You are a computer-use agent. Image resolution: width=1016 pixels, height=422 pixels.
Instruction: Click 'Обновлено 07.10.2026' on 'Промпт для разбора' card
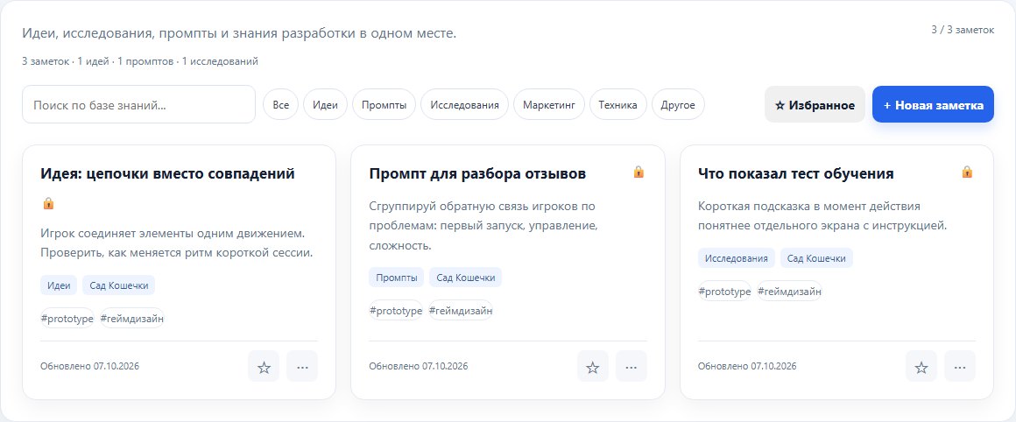(x=419, y=366)
